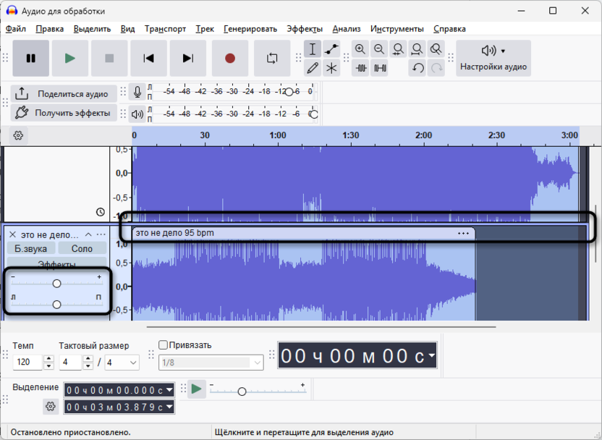Toggle Соло on the track
The width and height of the screenshot is (602, 440).
pyautogui.click(x=82, y=248)
